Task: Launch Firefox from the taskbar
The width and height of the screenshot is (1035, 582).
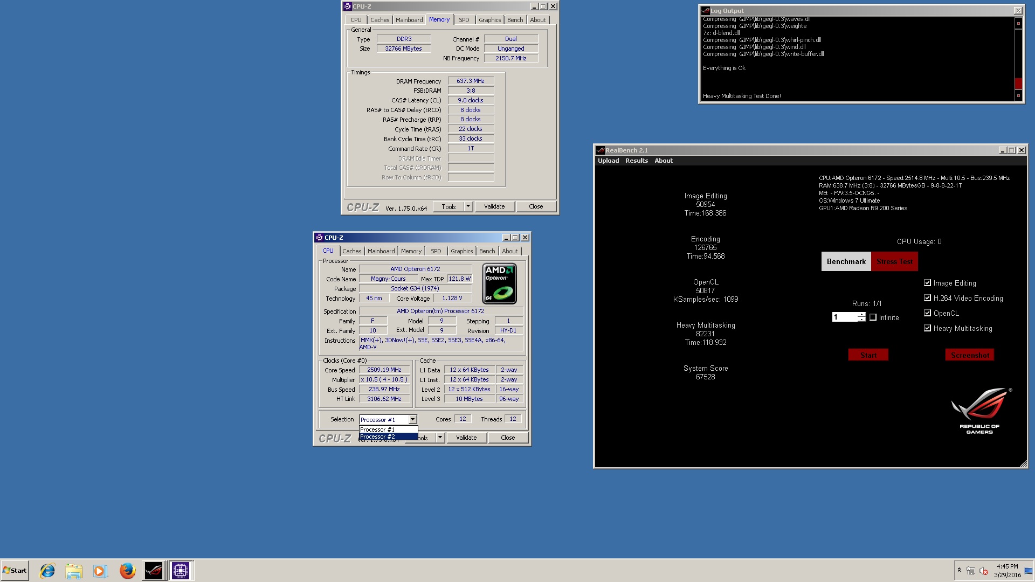Action: (127, 571)
